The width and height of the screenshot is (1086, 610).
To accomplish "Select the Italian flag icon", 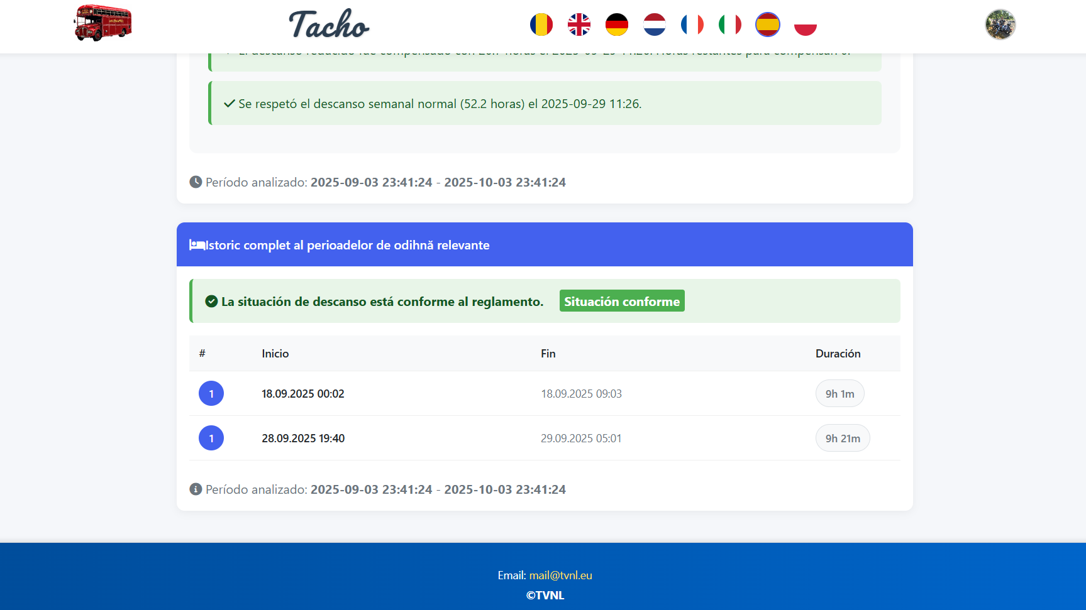I will coord(729,25).
